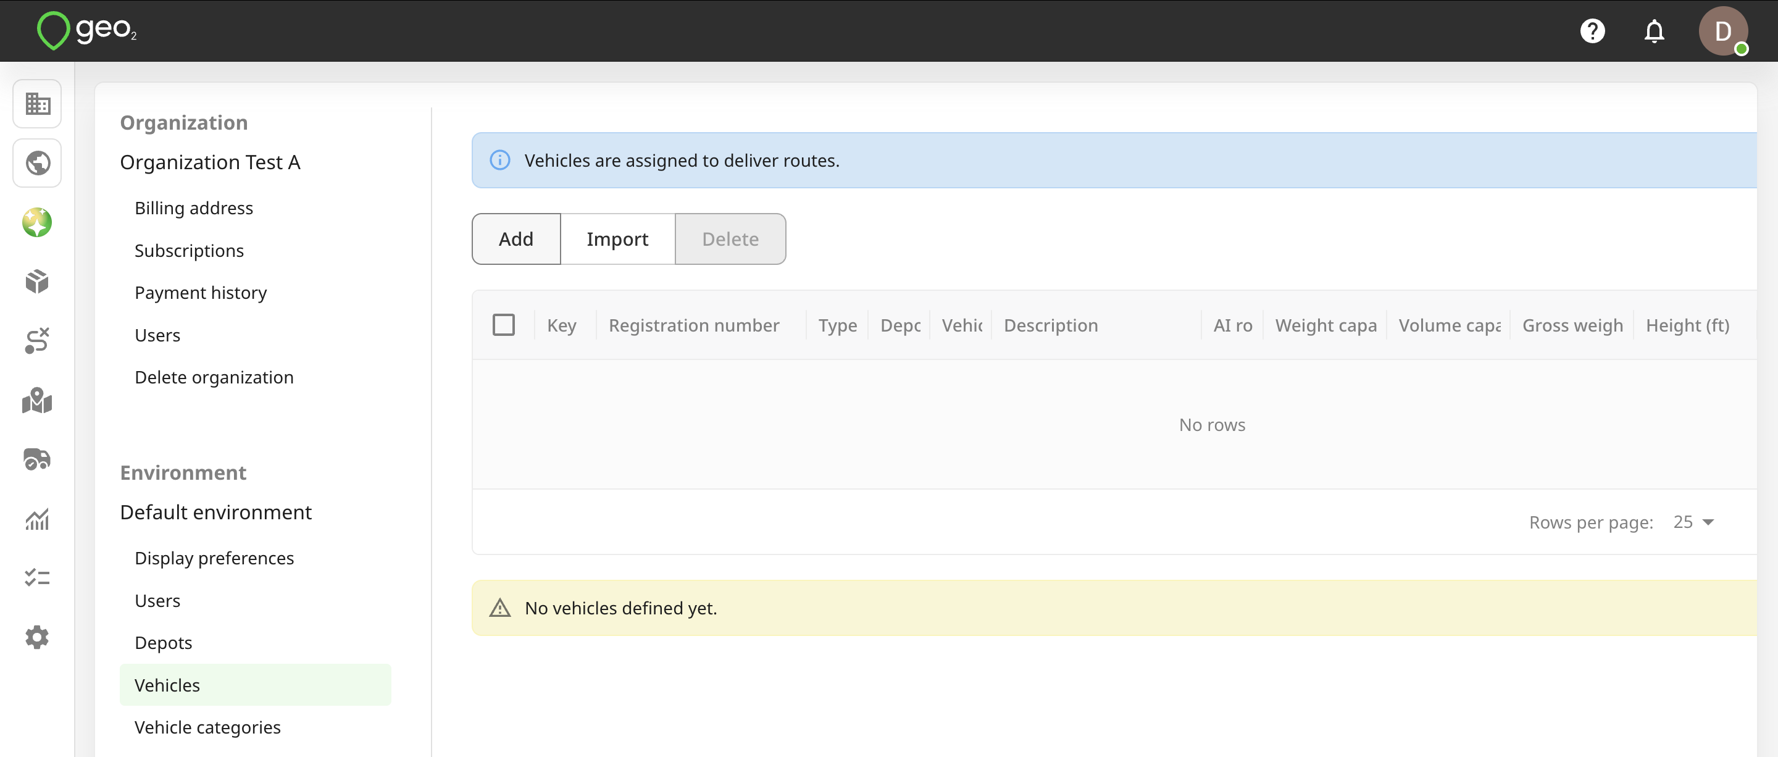Click the geo2 logo
Image resolution: width=1778 pixels, height=757 pixels.
[x=87, y=31]
